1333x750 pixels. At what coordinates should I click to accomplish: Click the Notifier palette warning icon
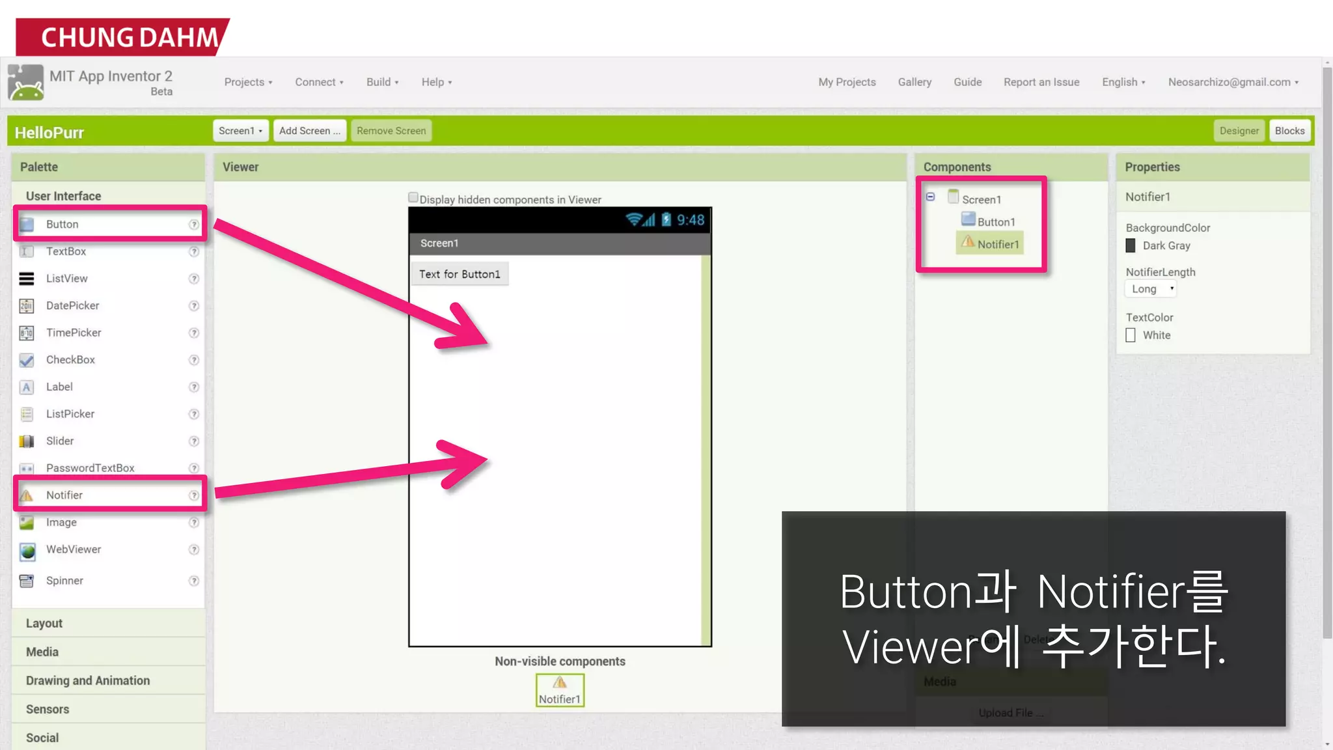(x=27, y=495)
